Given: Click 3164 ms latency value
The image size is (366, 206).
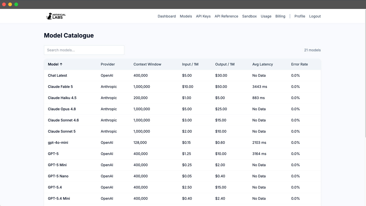Looking at the screenshot, I should click(x=259, y=154).
